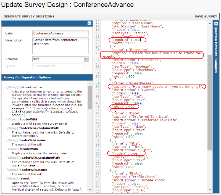
Task: Click the "How many guests" caption line
Action: [x=157, y=87]
